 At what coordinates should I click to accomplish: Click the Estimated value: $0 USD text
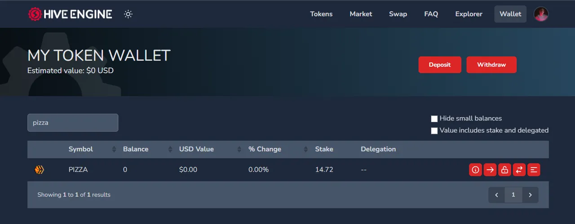(x=71, y=70)
